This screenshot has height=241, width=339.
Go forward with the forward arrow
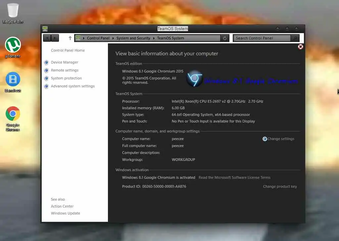55,38
